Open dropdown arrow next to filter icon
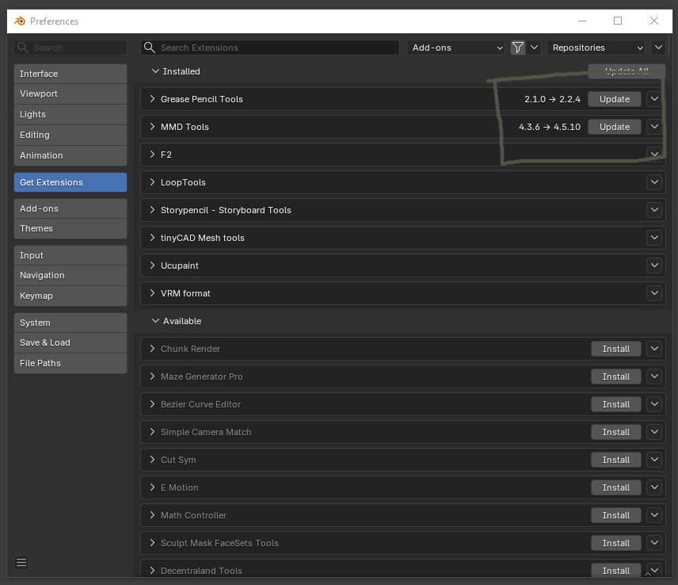This screenshot has height=585, width=678. coord(535,48)
